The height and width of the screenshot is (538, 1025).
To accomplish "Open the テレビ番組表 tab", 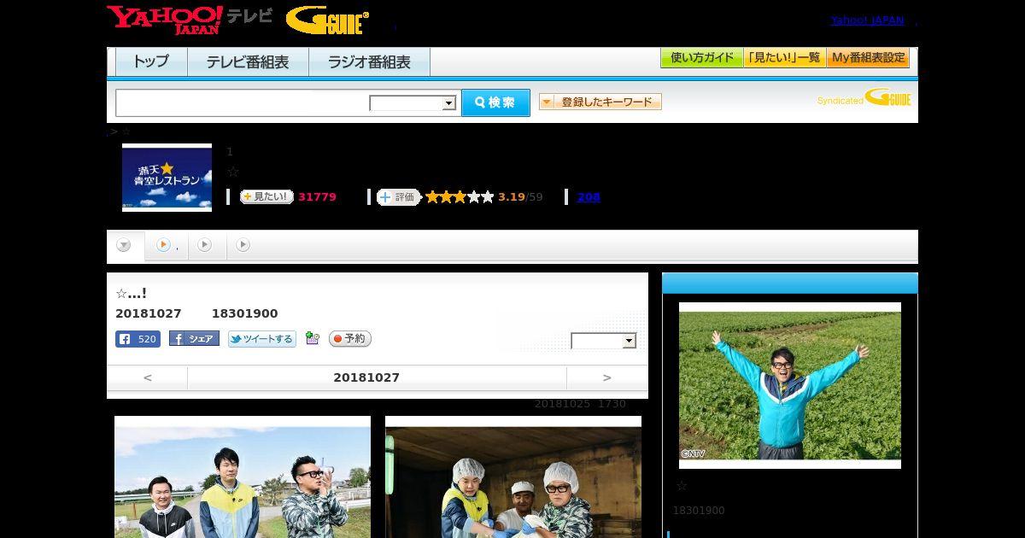I will click(248, 61).
